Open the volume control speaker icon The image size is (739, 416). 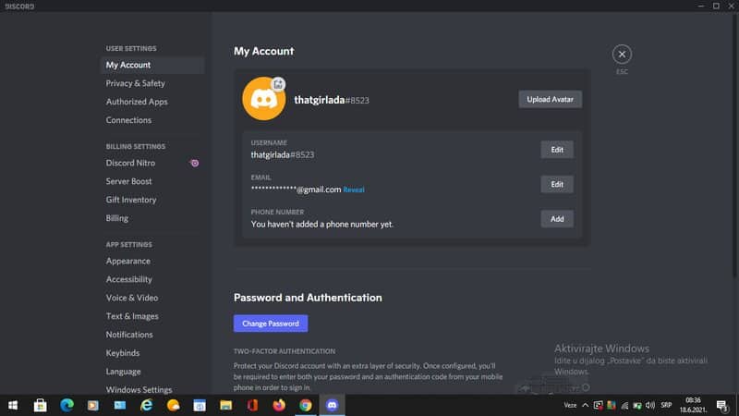coord(650,405)
